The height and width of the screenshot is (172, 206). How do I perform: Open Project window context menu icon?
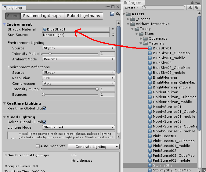pos(197,3)
